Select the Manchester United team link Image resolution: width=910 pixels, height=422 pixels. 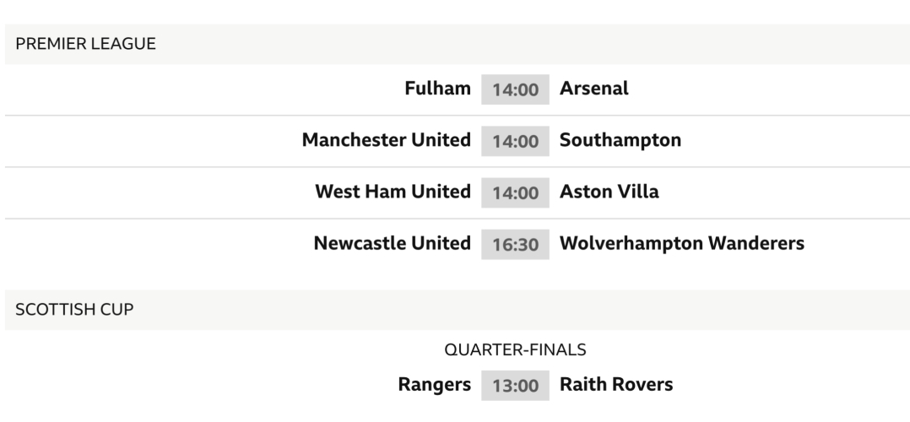tap(386, 140)
